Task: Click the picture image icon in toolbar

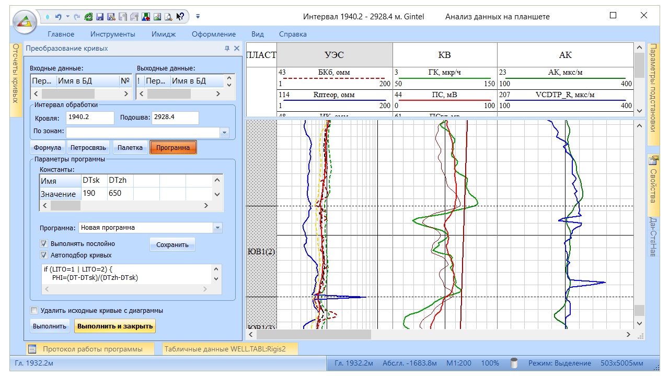Action: [x=157, y=17]
